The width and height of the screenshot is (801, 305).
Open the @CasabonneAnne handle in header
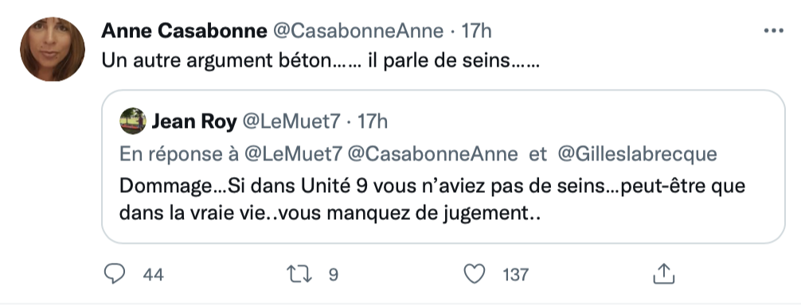(x=358, y=31)
